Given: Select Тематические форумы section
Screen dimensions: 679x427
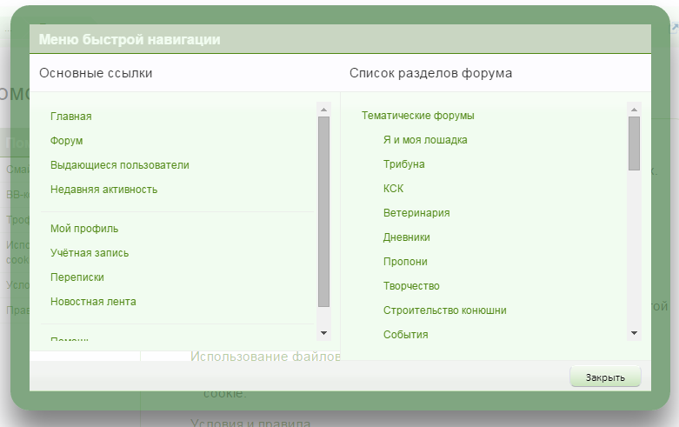Looking at the screenshot, I should [418, 116].
